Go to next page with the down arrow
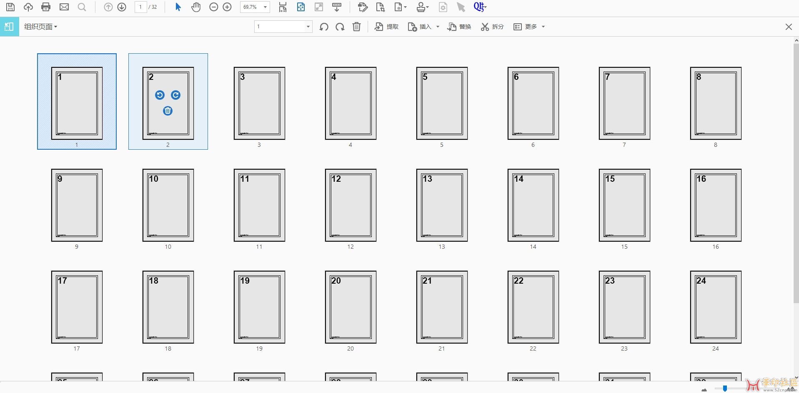The width and height of the screenshot is (799, 393). click(122, 7)
